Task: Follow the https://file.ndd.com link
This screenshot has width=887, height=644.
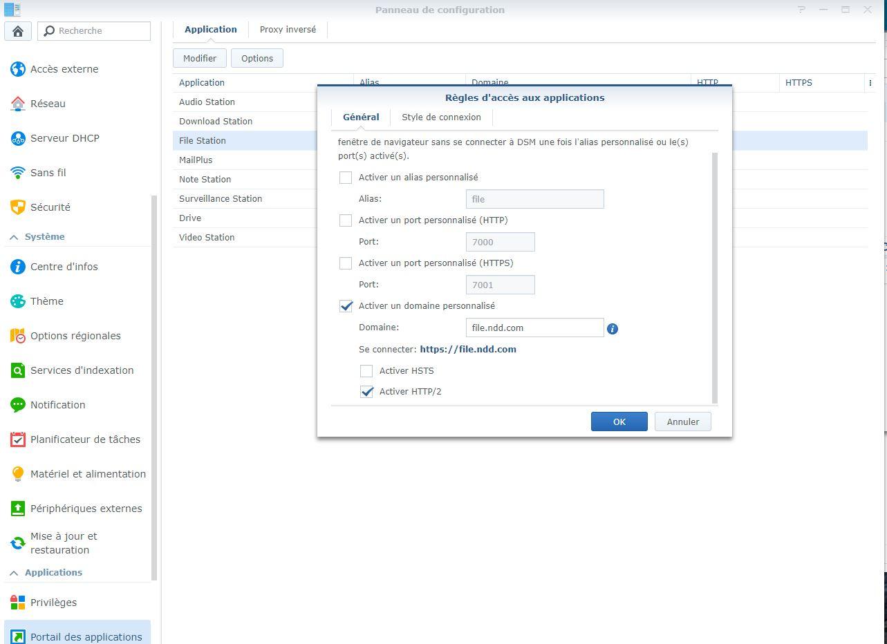Action: (468, 350)
